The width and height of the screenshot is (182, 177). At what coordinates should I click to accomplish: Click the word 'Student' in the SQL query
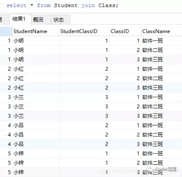click(x=66, y=5)
